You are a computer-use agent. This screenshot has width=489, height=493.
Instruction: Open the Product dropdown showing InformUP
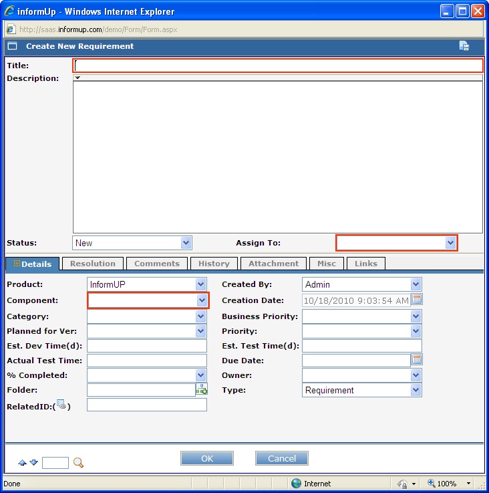(200, 284)
